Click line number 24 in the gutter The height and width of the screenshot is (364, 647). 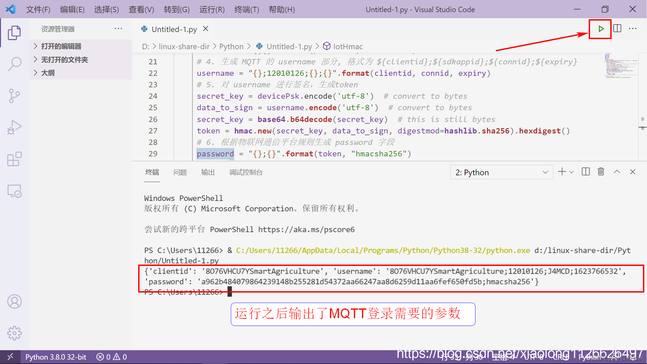(153, 96)
